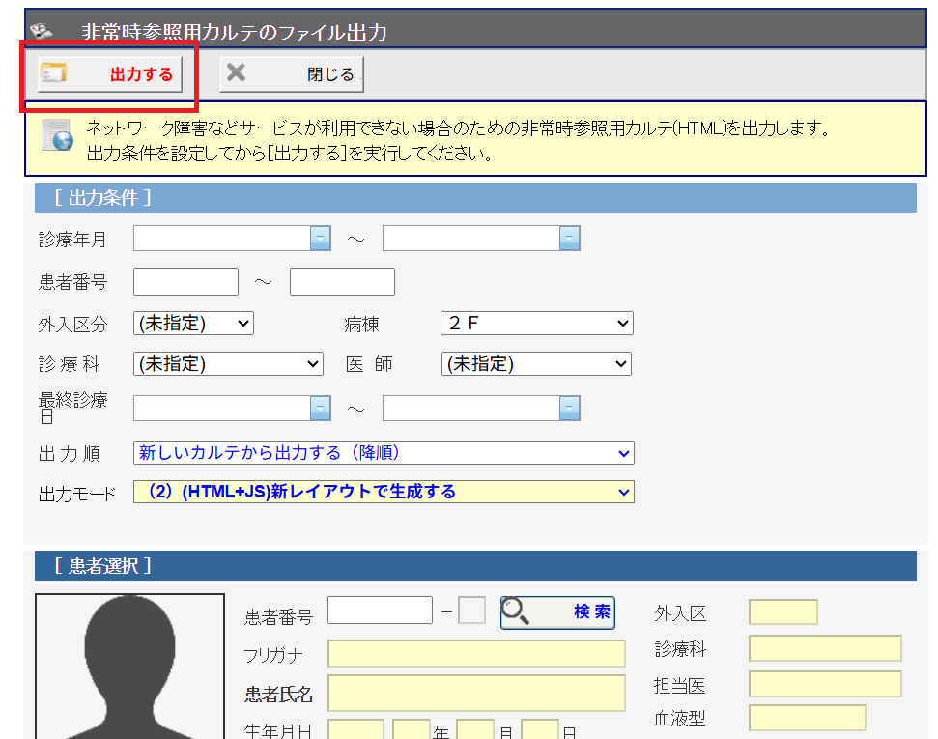Click the 患者番号 range end field

click(x=342, y=282)
